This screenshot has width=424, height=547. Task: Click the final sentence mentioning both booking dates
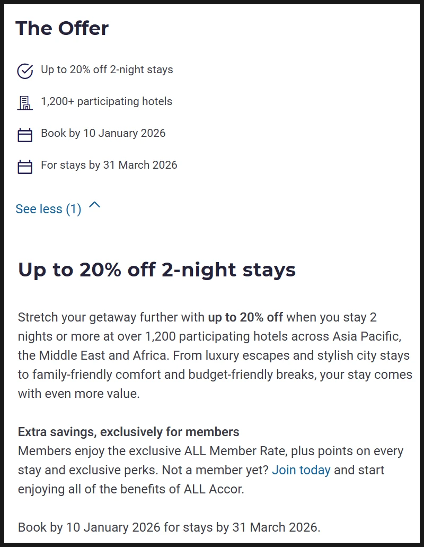pyautogui.click(x=169, y=527)
